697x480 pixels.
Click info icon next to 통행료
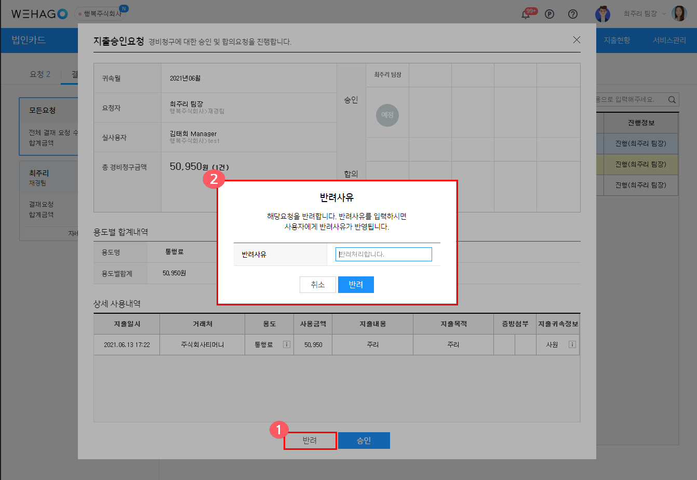point(286,344)
